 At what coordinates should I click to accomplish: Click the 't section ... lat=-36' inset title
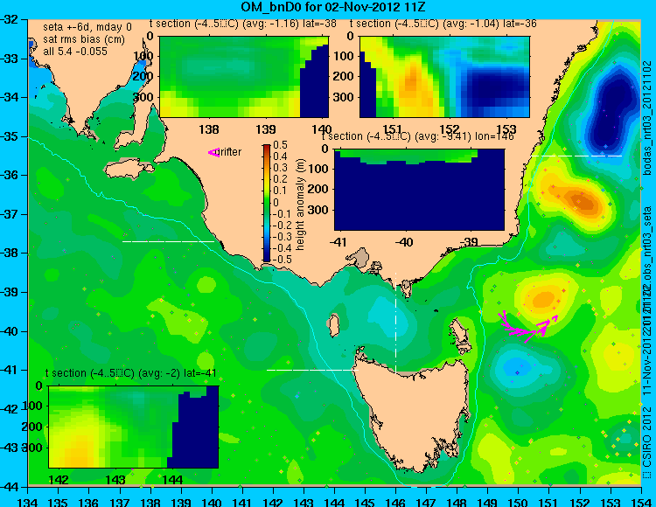point(443,24)
